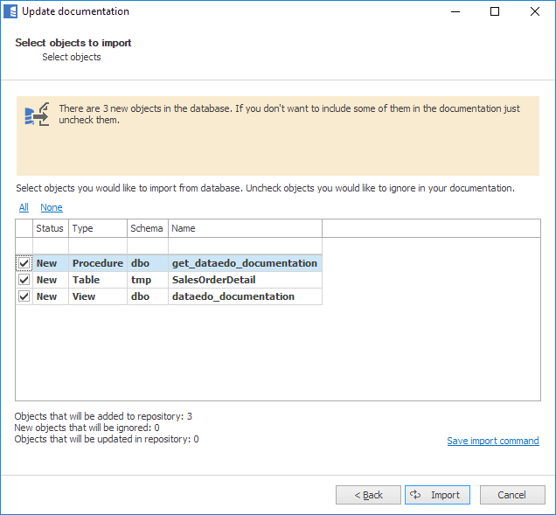Go back using the Back button
Viewport: 556px width, 515px height.
pyautogui.click(x=368, y=495)
